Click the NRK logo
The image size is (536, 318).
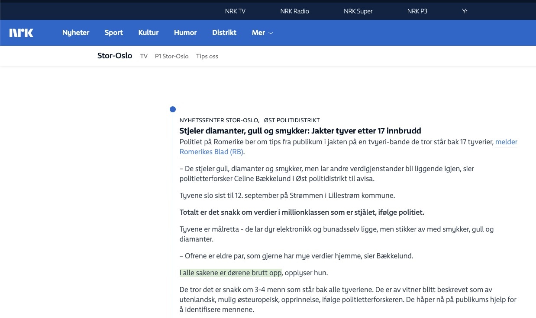tap(21, 33)
